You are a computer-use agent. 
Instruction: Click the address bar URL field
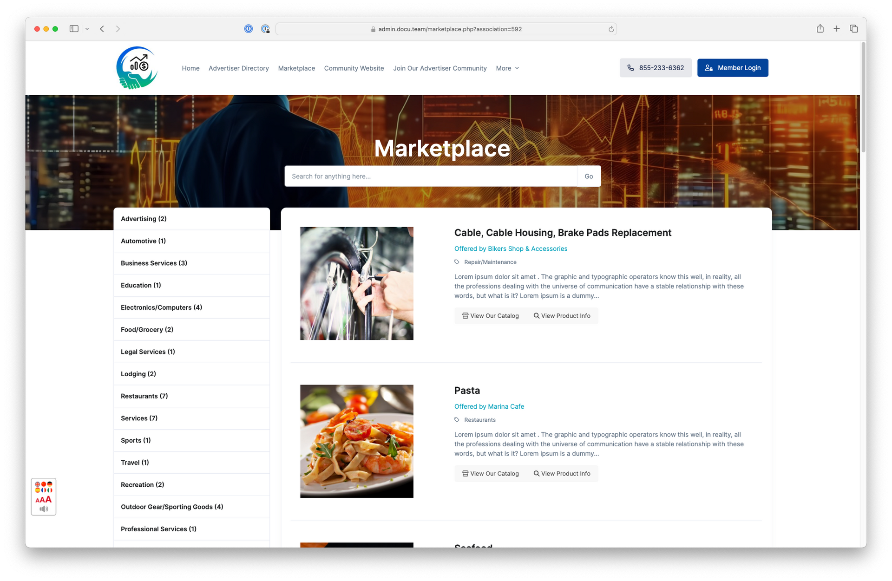point(446,29)
